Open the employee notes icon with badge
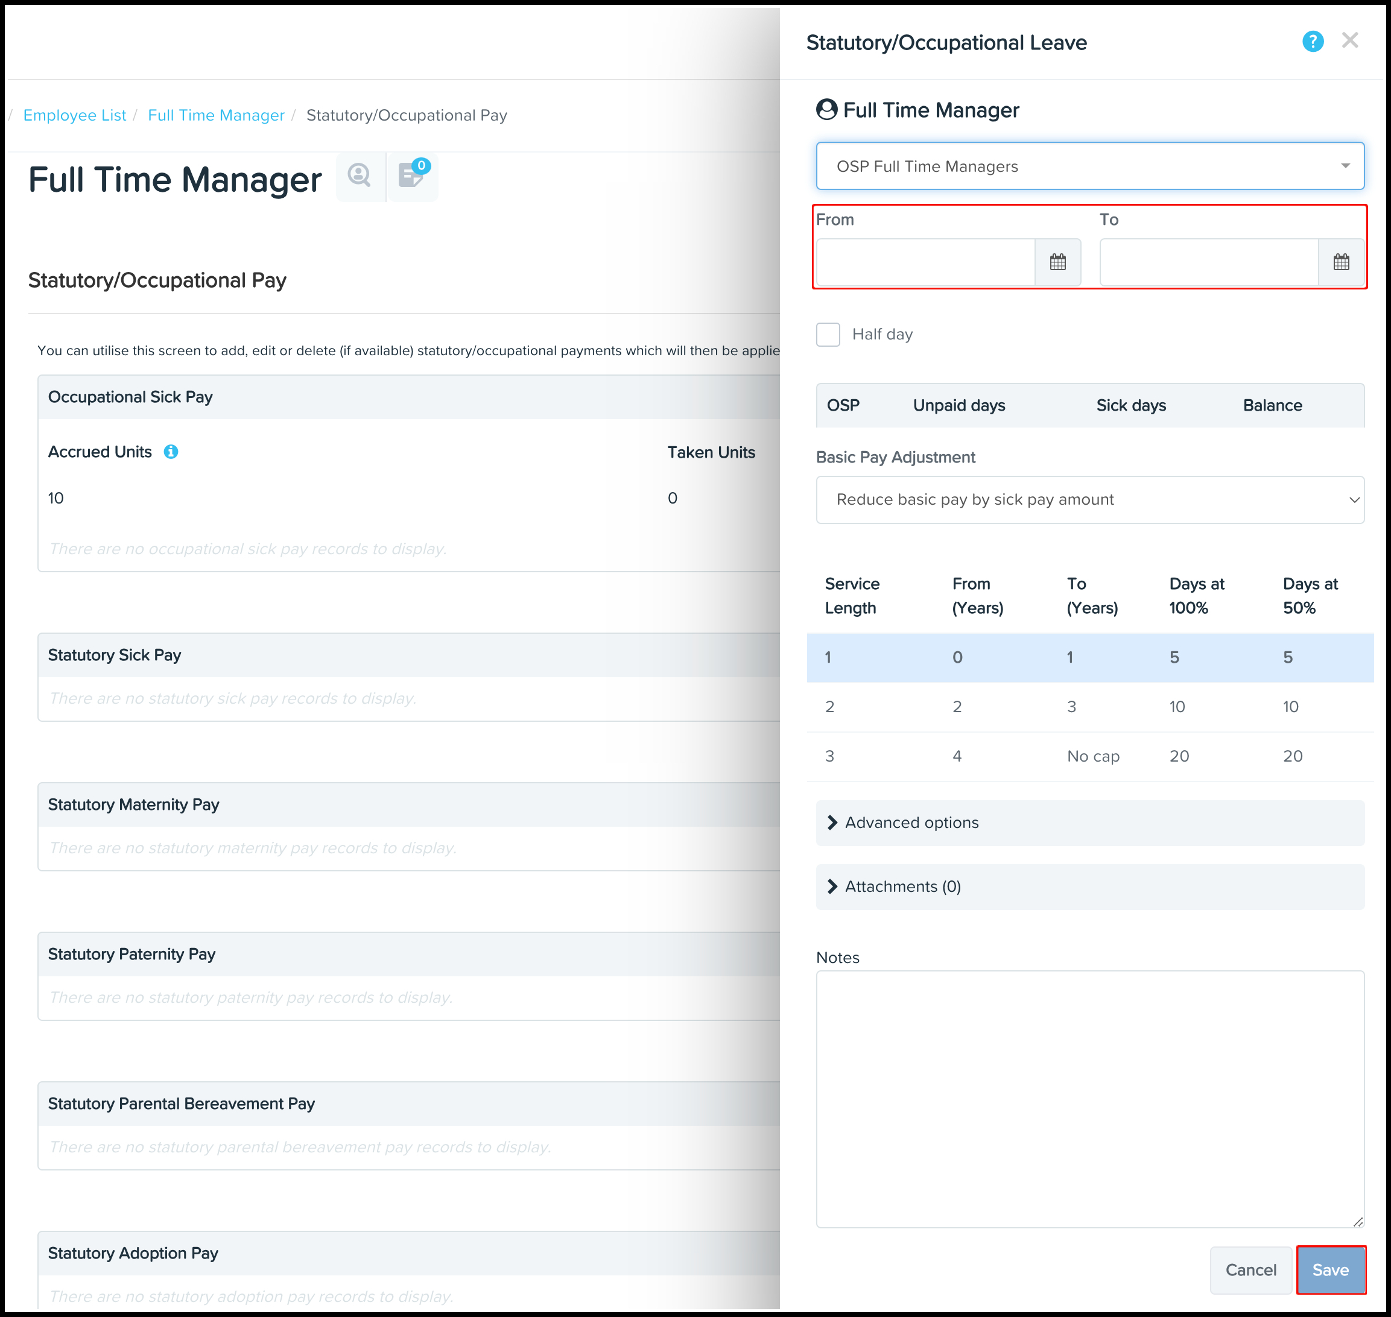The image size is (1391, 1317). pos(412,176)
